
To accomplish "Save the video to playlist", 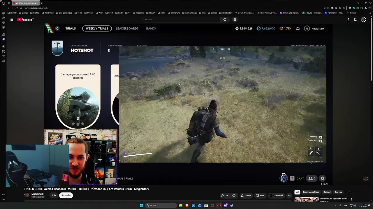I will pos(260,195).
